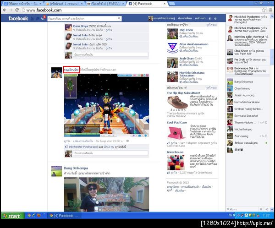Open Thiti Chon suggested friend link

(186, 30)
